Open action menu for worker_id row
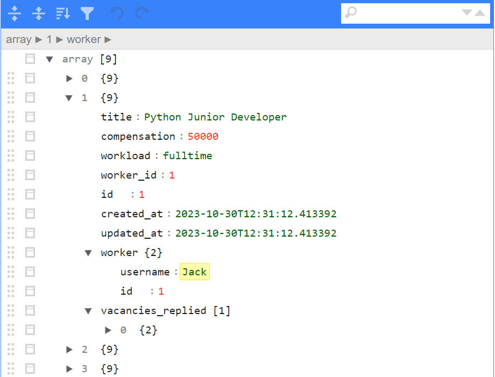Image resolution: width=495 pixels, height=377 pixels. [30, 175]
